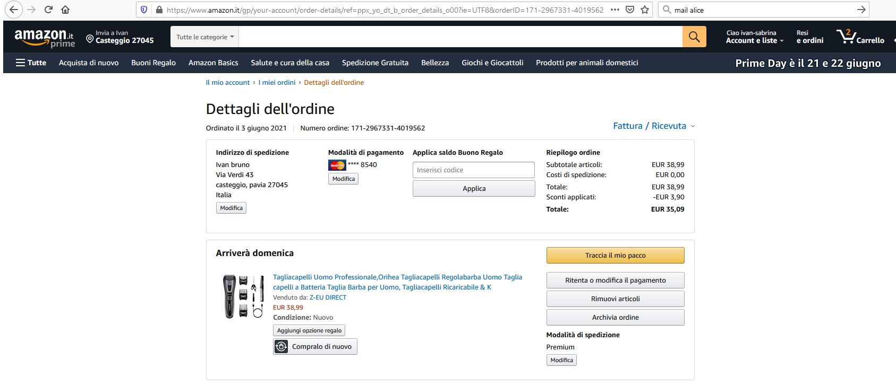Image resolution: width=896 pixels, height=386 pixels.
Task: Click Modifica under shipping address
Action: (x=231, y=208)
